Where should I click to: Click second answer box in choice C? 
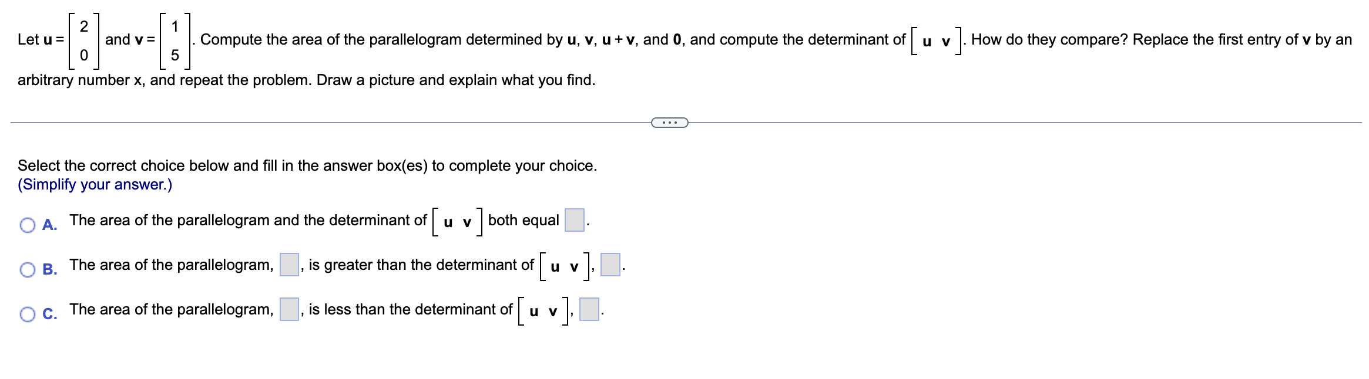(x=589, y=309)
